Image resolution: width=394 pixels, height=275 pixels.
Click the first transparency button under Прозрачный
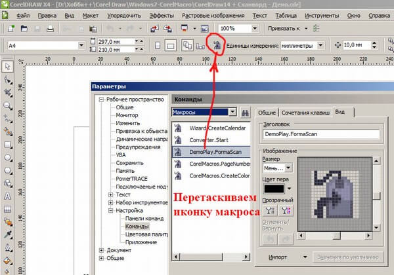click(270, 211)
